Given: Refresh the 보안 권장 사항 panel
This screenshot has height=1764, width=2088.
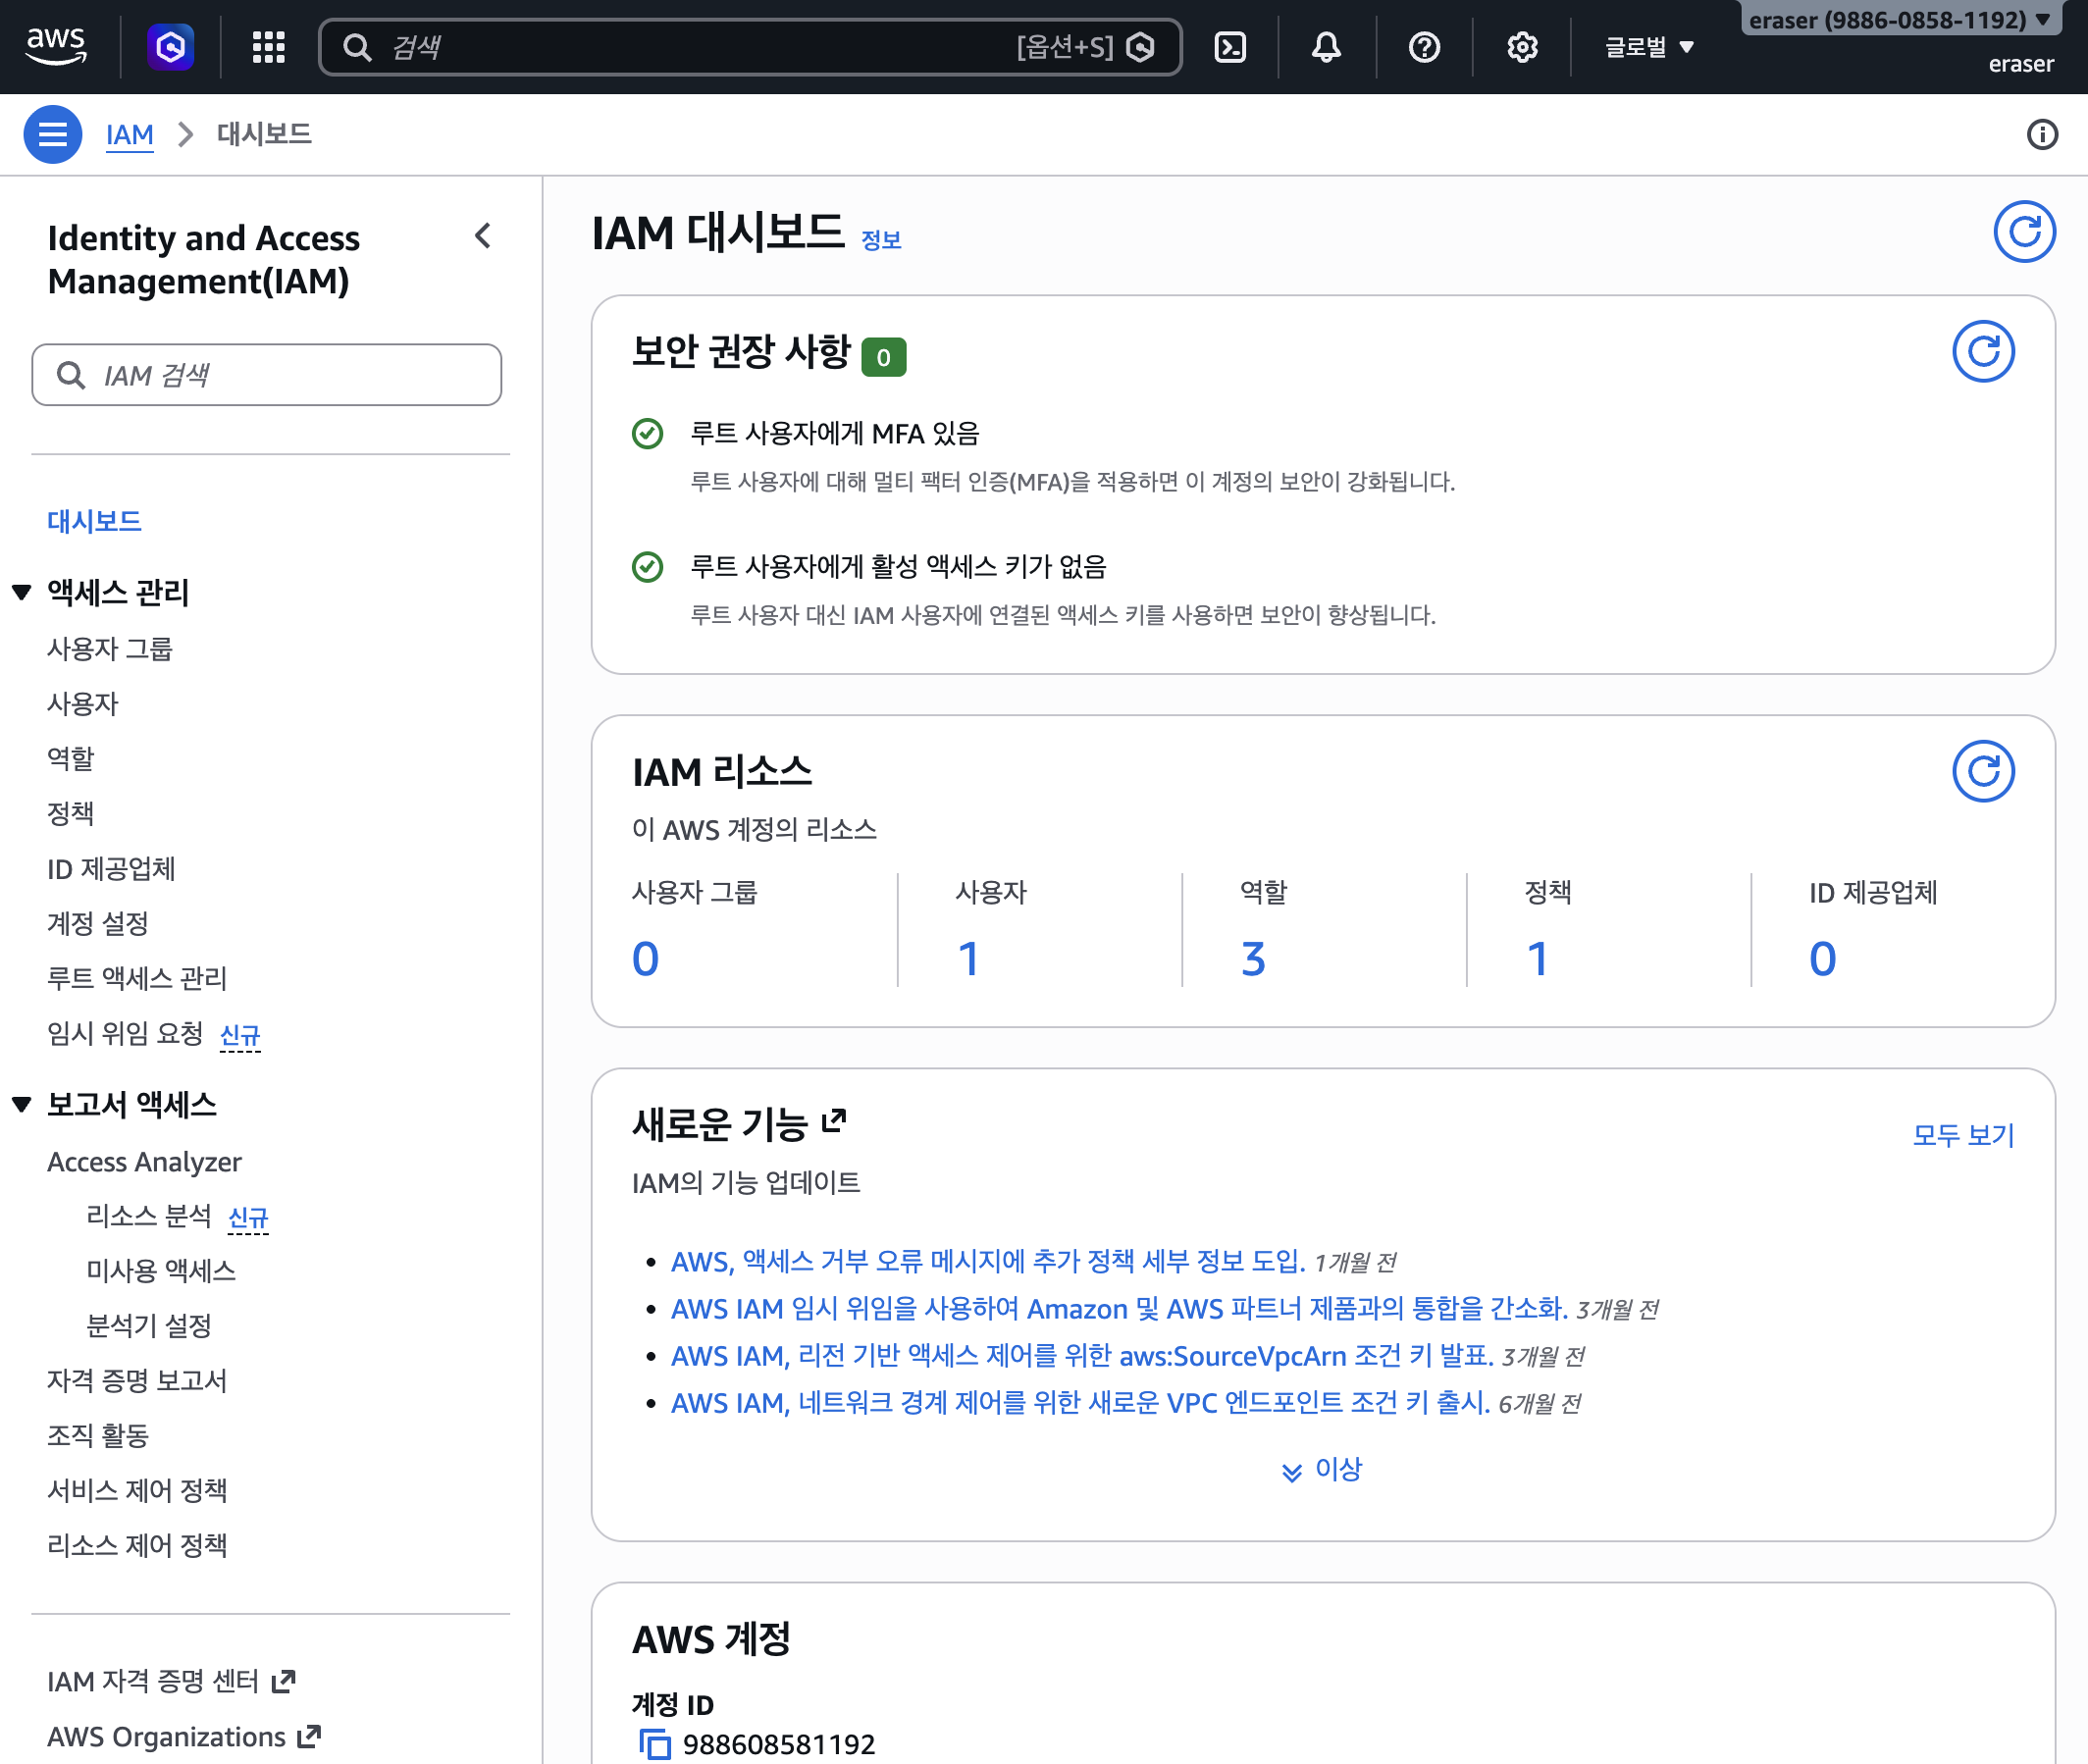Looking at the screenshot, I should click(1982, 351).
